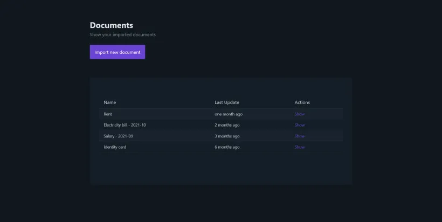Viewport: 442px width, 222px height.
Task: Select the Salary - 2021-09 name
Action: [118, 136]
